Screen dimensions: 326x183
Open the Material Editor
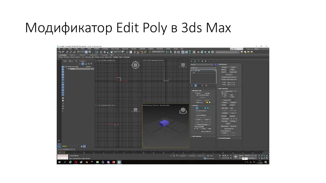[198, 52]
